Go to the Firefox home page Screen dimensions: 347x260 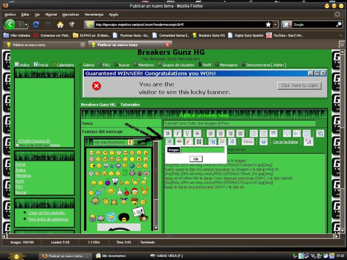click(x=60, y=24)
